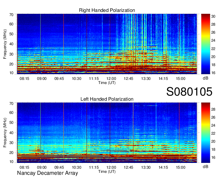This screenshot has height=177, width=219.
Task: Click the 50 MHz tick of the Right Handed plot
Action: pos(11,34)
